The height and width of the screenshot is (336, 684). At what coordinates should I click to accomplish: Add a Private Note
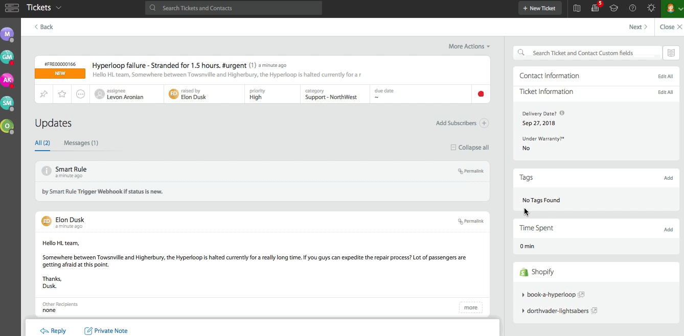[106, 331]
